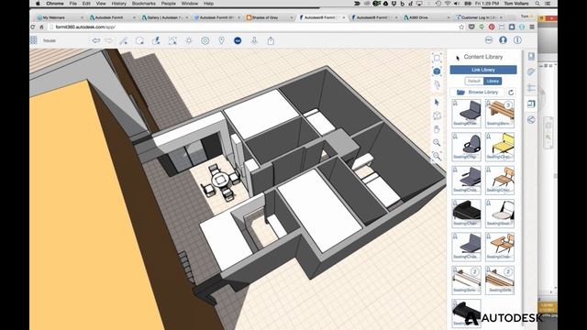Open the History menu in menu bar
The image size is (587, 330).
point(118,4)
